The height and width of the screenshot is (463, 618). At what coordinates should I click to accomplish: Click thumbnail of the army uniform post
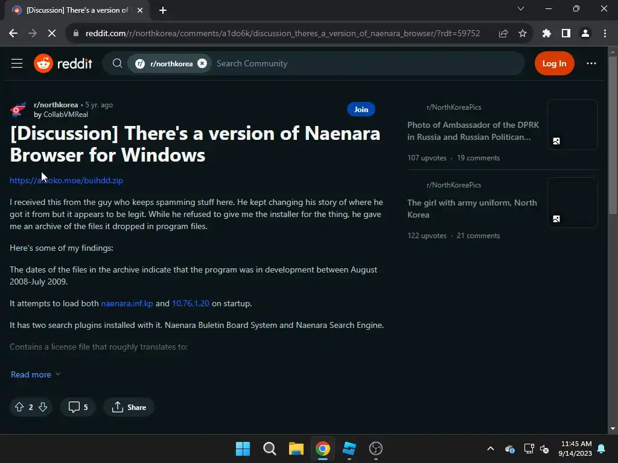click(572, 203)
